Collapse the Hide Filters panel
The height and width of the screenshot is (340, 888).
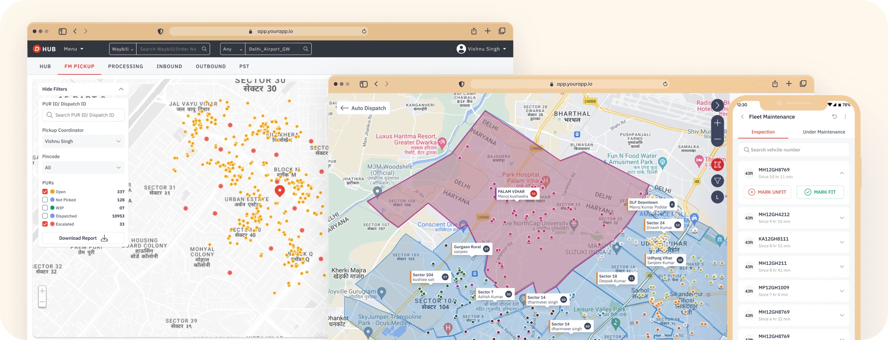[121, 89]
